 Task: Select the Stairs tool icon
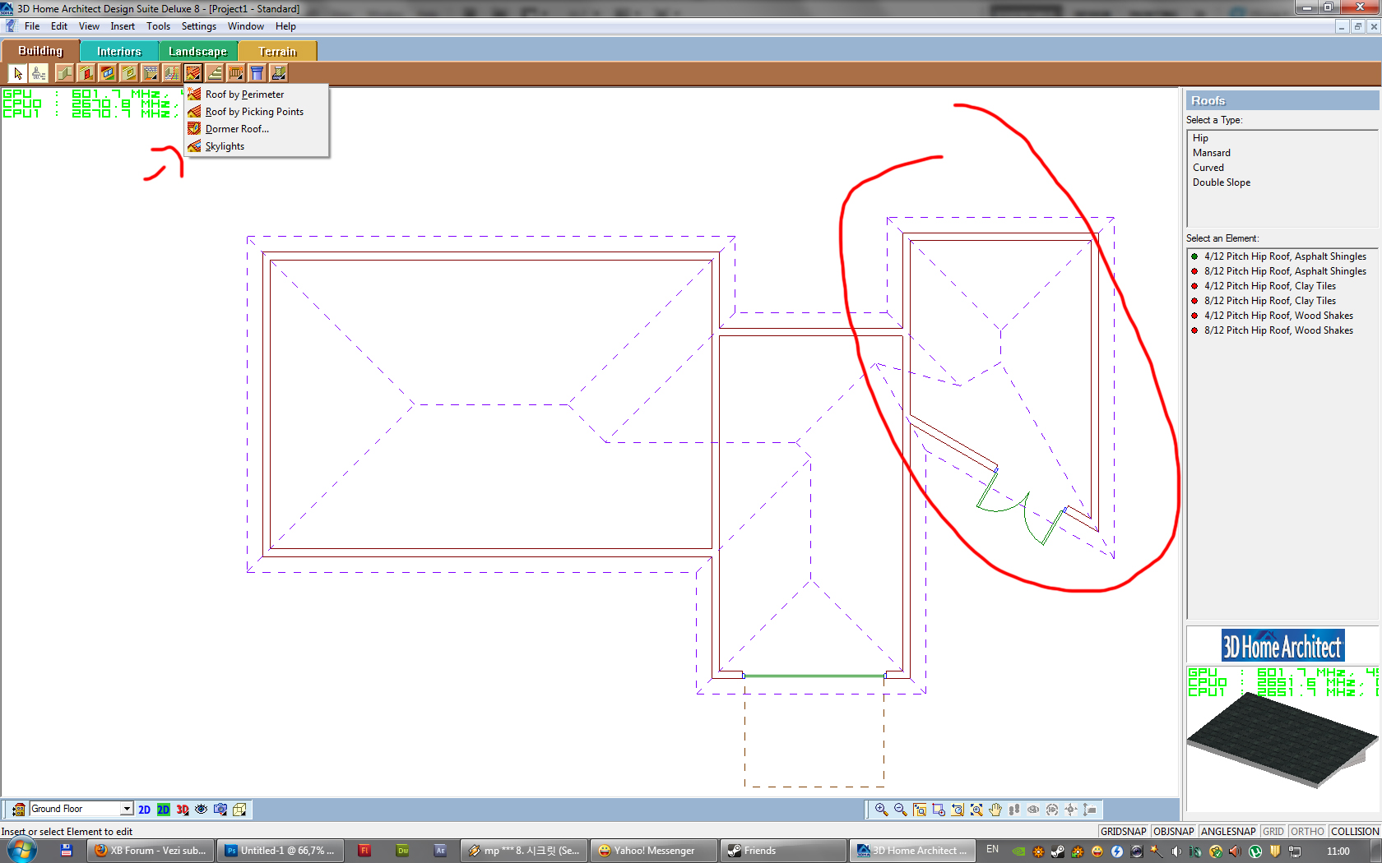(215, 73)
